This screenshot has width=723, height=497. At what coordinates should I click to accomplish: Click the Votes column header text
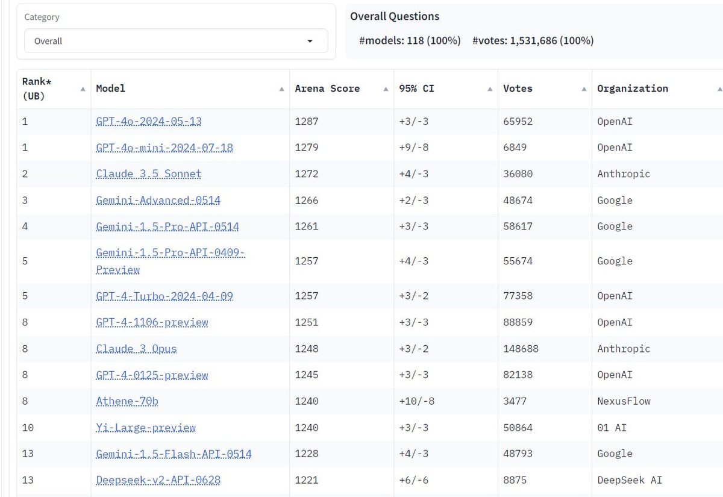pos(518,89)
